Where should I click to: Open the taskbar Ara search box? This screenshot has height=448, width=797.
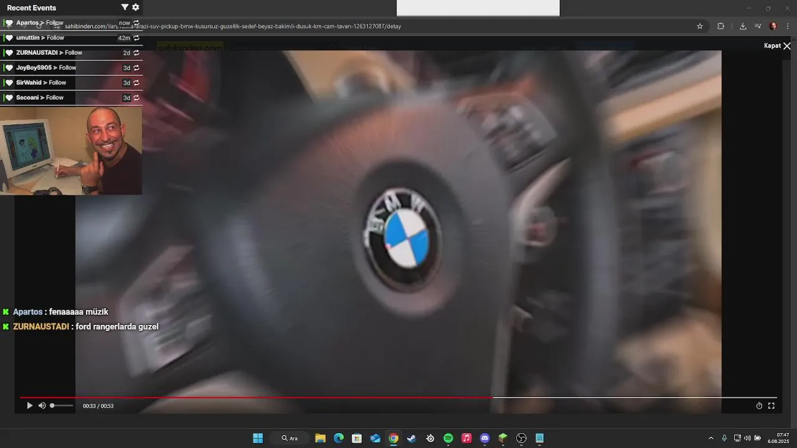(290, 438)
